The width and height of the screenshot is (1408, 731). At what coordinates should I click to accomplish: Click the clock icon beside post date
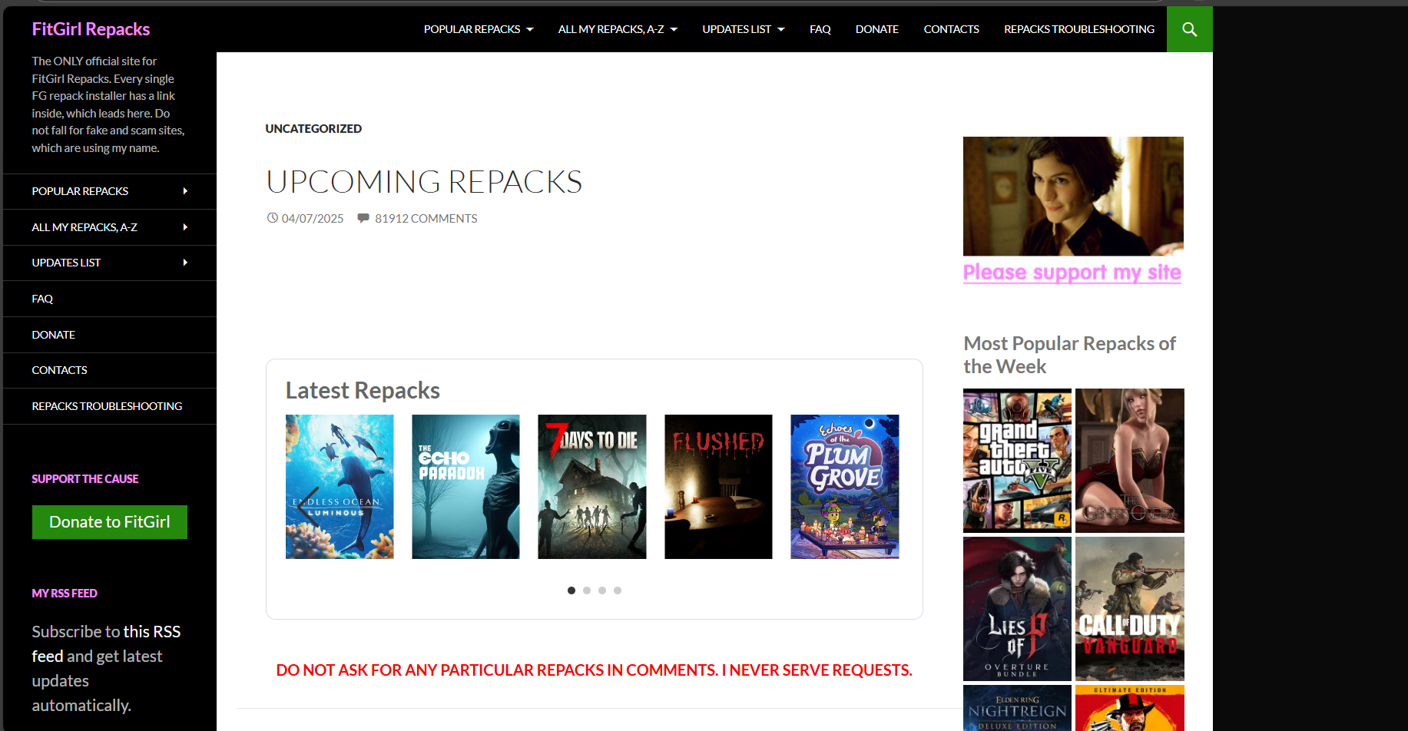coord(272,218)
